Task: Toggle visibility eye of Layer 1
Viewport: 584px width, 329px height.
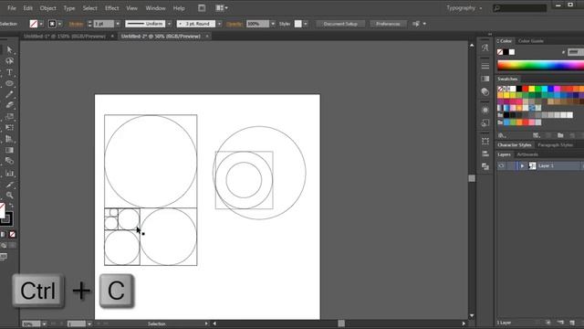Action: (501, 165)
